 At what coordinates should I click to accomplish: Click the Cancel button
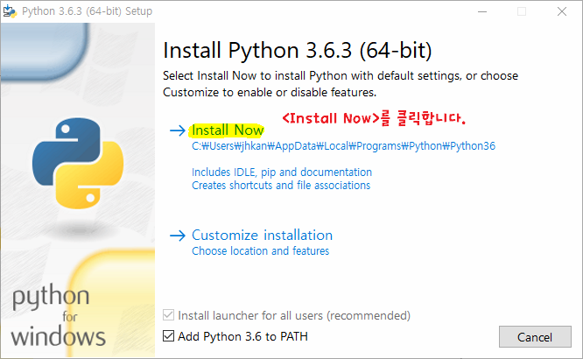click(535, 337)
